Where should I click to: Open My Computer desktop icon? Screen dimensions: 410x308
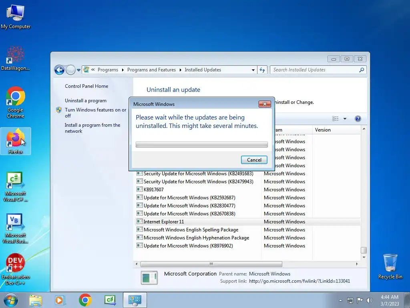point(16,16)
